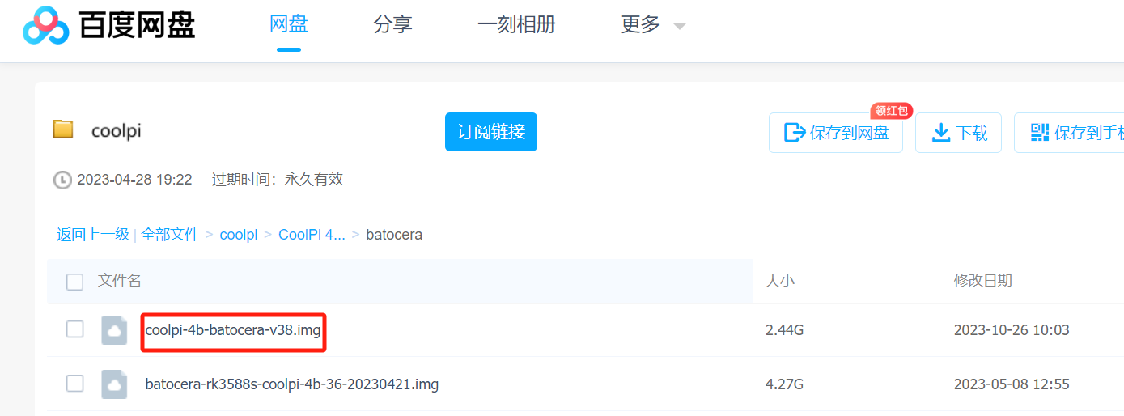Check the box for batocera-rk3588s-coolpi-4b-36-20230421.img
Viewport: 1124px width, 416px height.
pos(75,384)
